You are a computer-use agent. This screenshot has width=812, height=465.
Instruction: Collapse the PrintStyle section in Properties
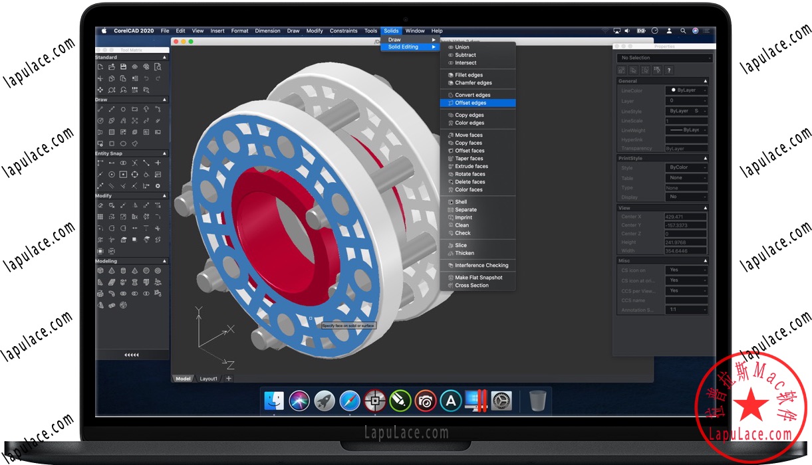[x=707, y=158]
